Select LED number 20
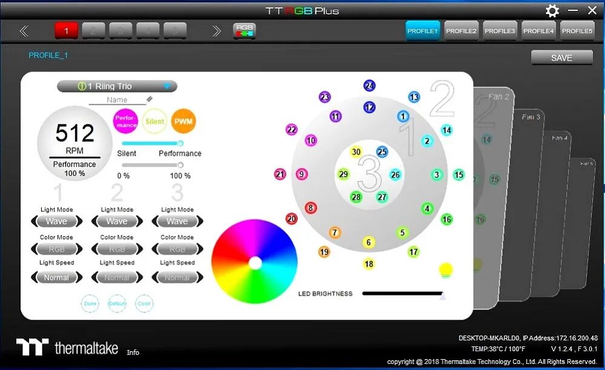The width and height of the screenshot is (605, 370). tap(291, 219)
